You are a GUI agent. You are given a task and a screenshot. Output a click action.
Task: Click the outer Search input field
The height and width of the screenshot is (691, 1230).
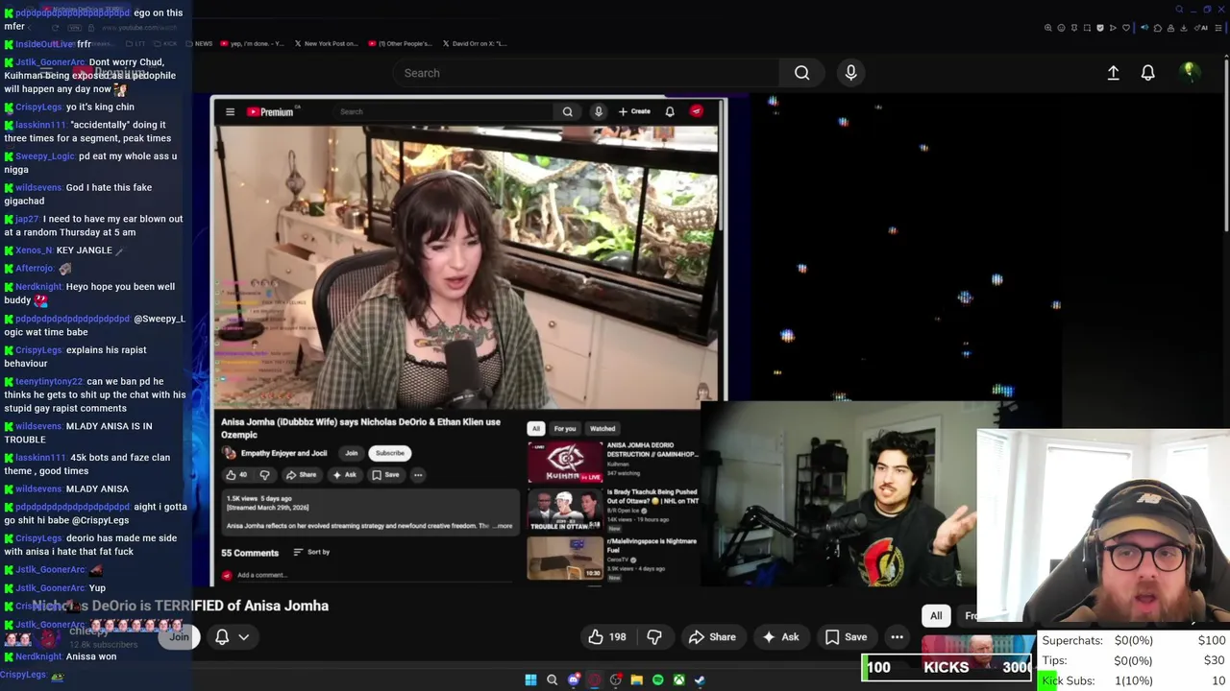click(586, 73)
